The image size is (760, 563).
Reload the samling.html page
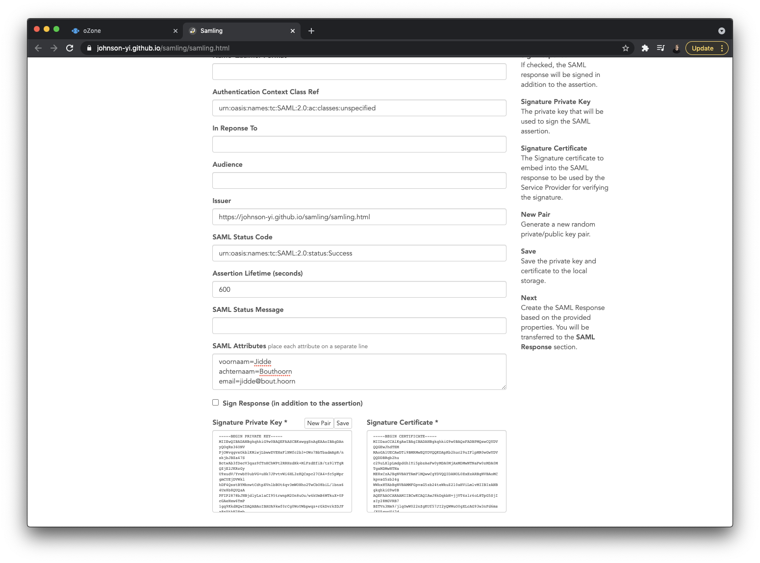pyautogui.click(x=70, y=48)
